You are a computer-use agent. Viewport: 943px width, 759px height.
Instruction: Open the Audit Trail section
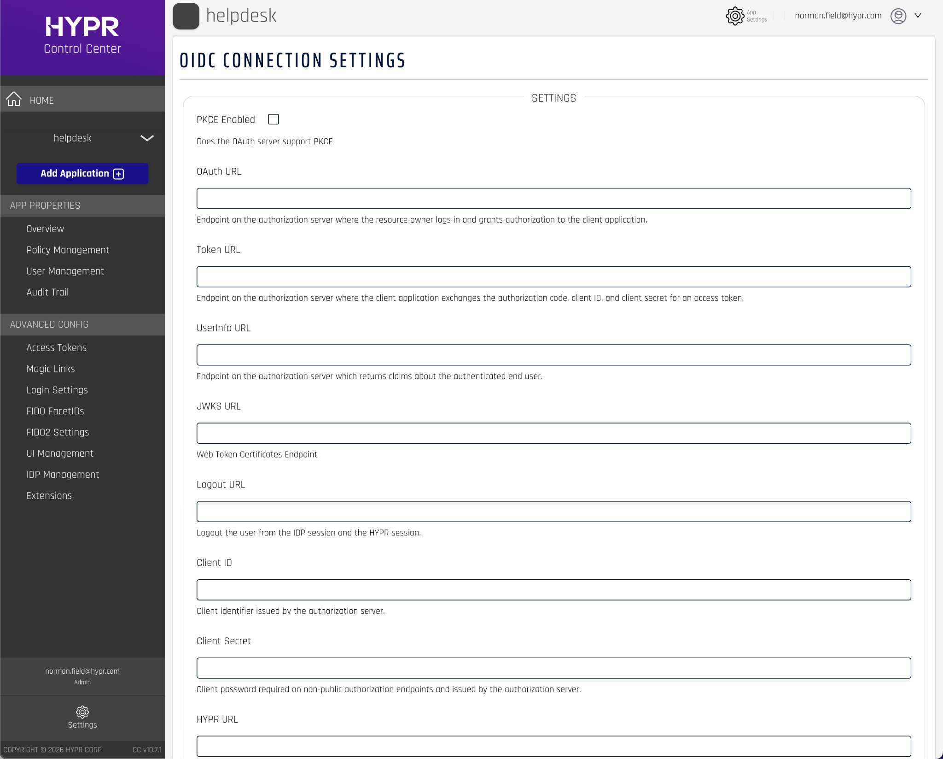[47, 292]
